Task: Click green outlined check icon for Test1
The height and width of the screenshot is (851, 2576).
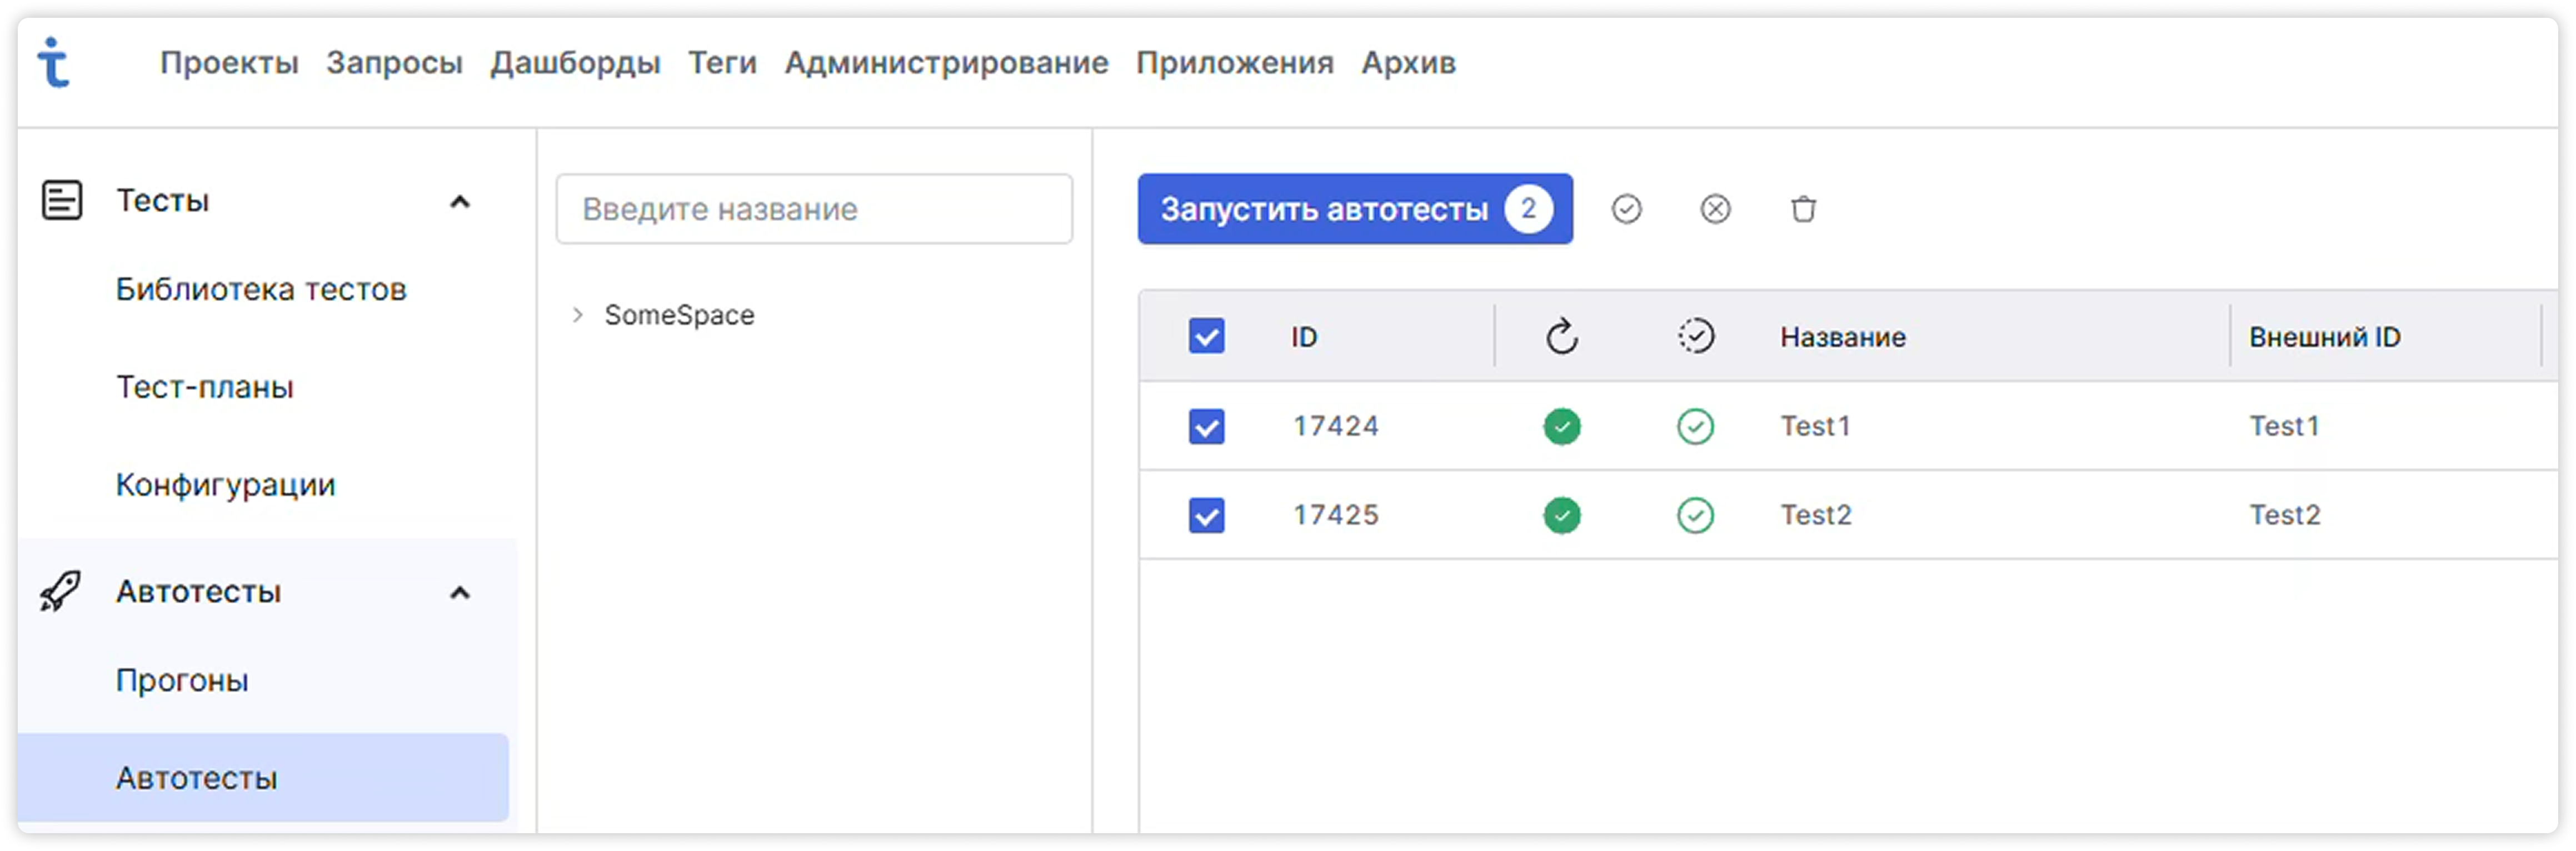Action: (x=1695, y=426)
